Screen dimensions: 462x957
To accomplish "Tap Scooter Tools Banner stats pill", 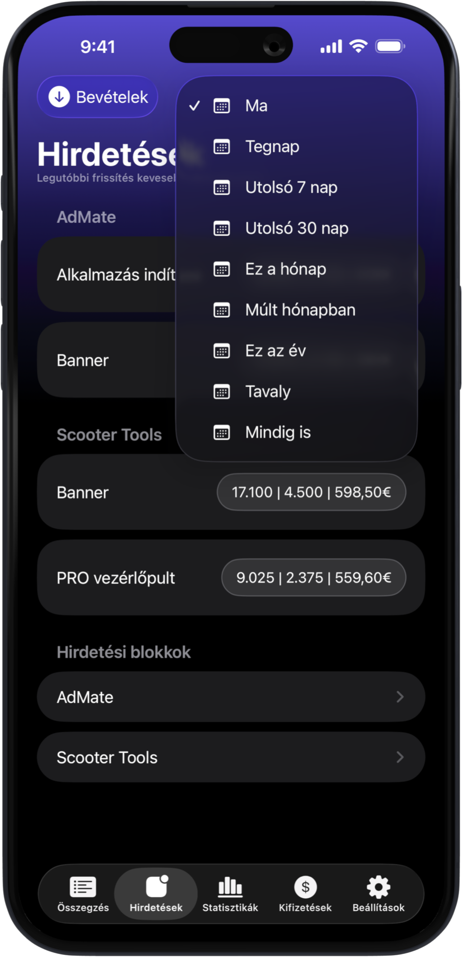I will [311, 492].
